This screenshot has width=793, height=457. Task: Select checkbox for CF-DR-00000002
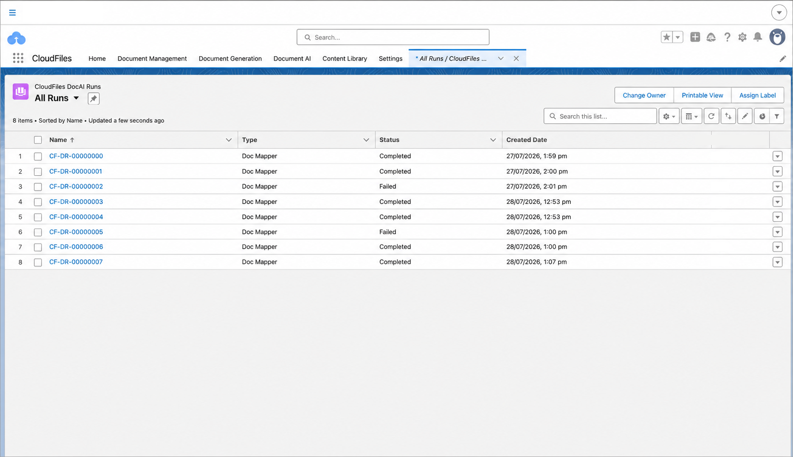pyautogui.click(x=38, y=187)
